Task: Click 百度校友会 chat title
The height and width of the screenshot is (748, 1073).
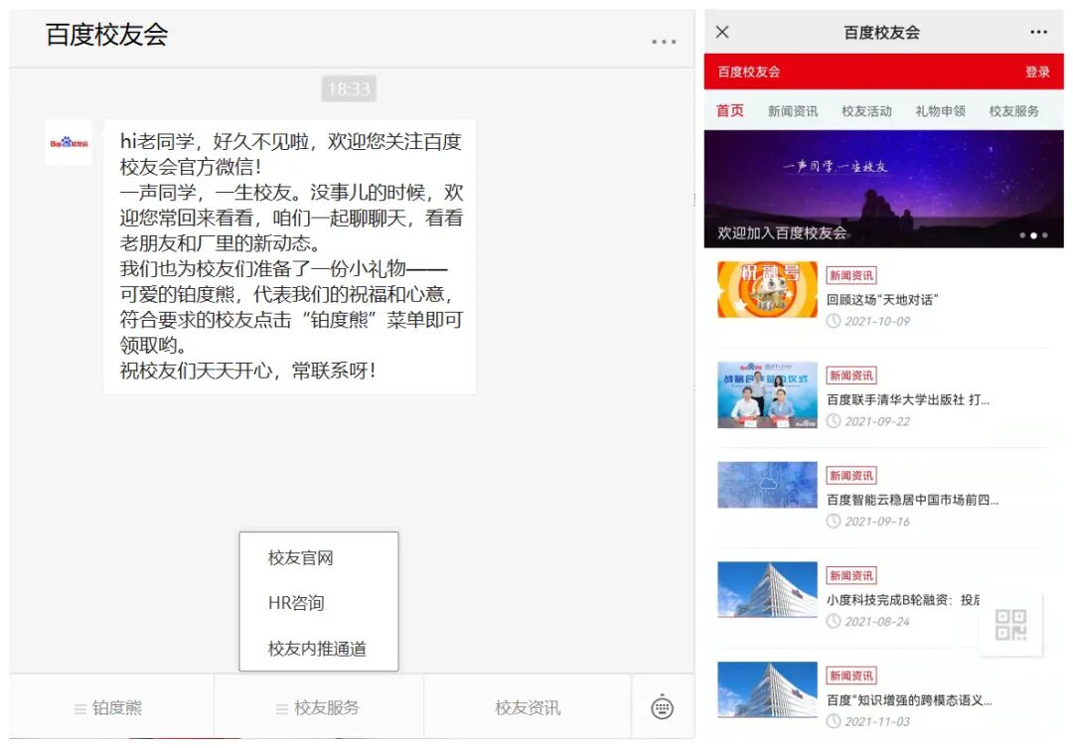Action: [106, 34]
